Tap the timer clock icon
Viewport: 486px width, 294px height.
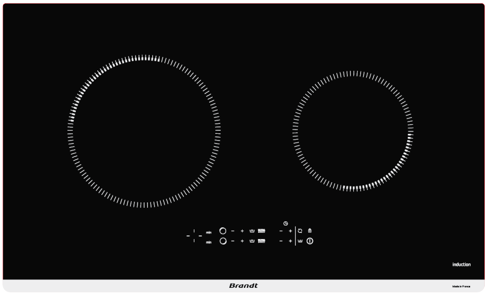pos(285,223)
